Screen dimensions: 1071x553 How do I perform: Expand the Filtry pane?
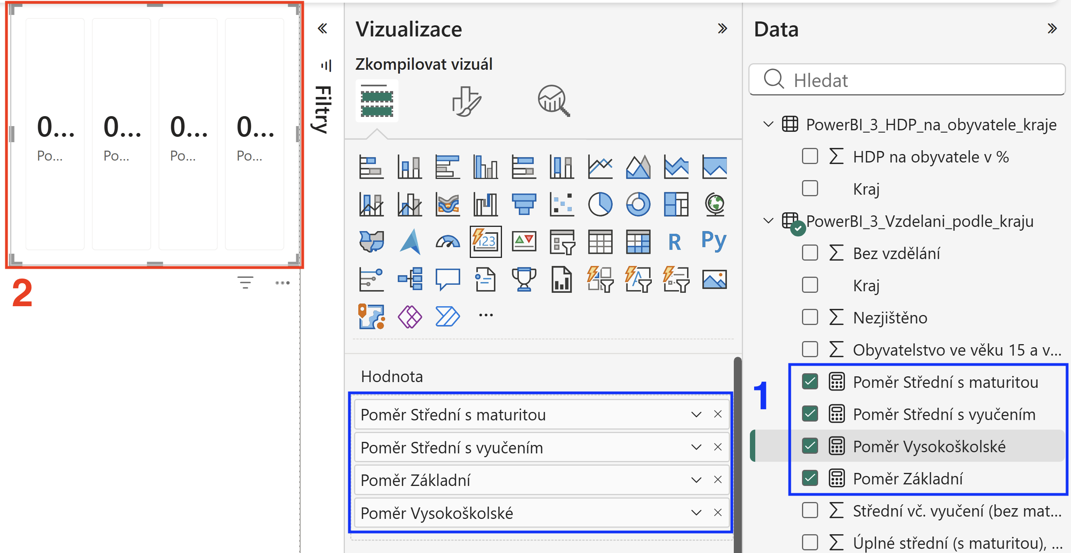click(x=322, y=29)
